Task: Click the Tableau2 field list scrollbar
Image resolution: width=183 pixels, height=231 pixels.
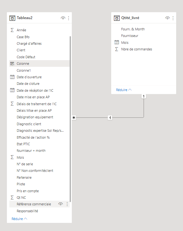Action: (x=70, y=119)
